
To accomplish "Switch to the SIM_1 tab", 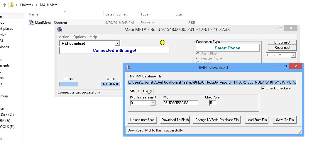I will coord(134,91).
